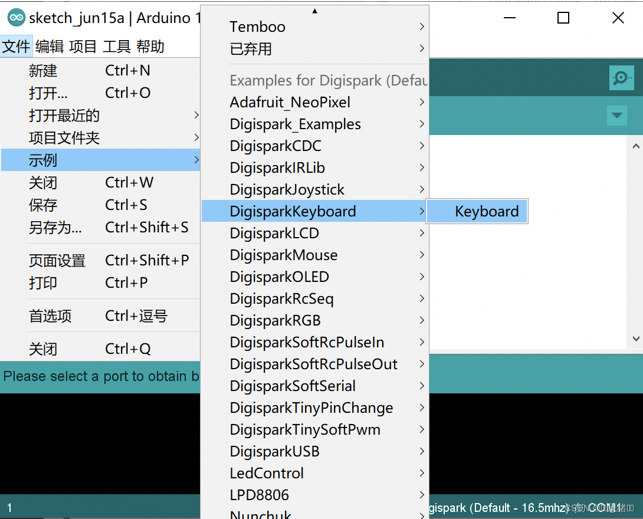Viewport: 643px width, 519px height.
Task: Click the scroll-up arrow atop examples menu
Action: point(314,11)
